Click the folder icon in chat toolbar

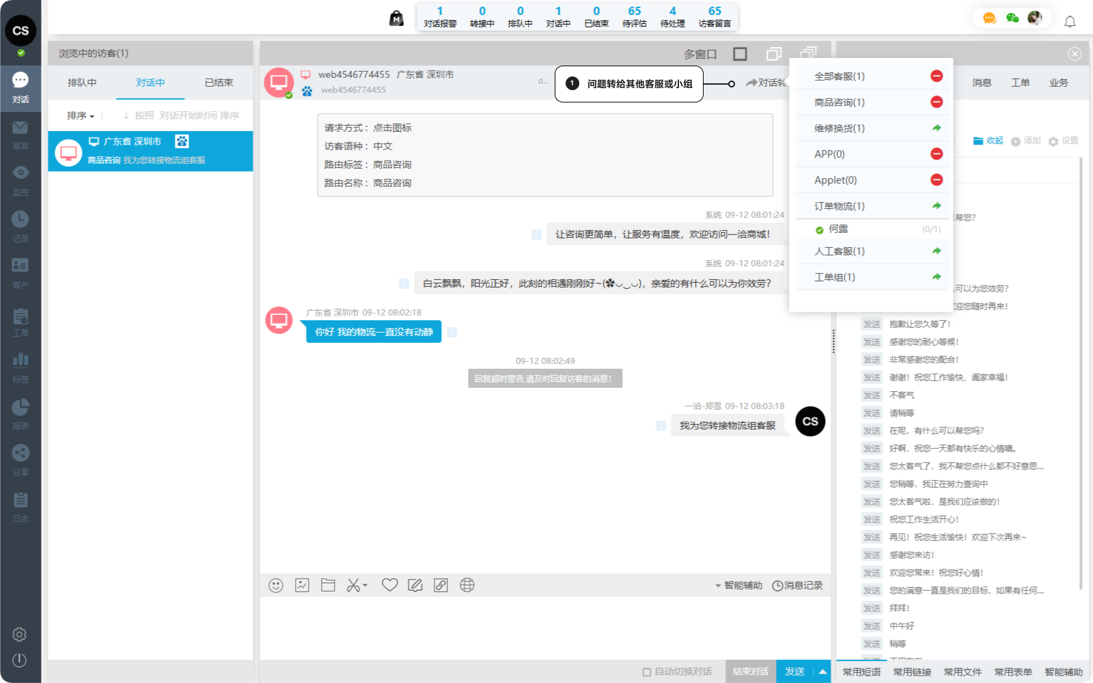coord(328,585)
